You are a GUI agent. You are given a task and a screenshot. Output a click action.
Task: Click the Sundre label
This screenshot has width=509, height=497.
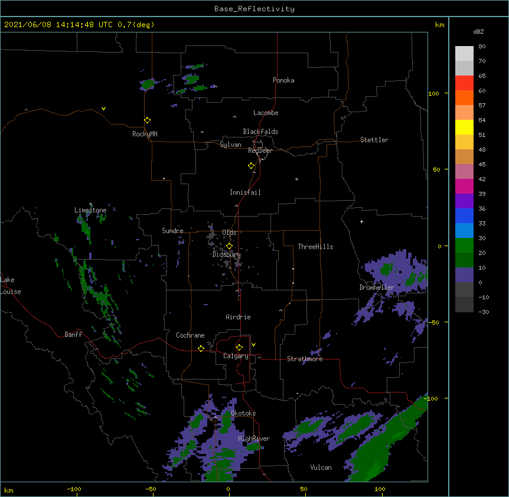point(172,231)
